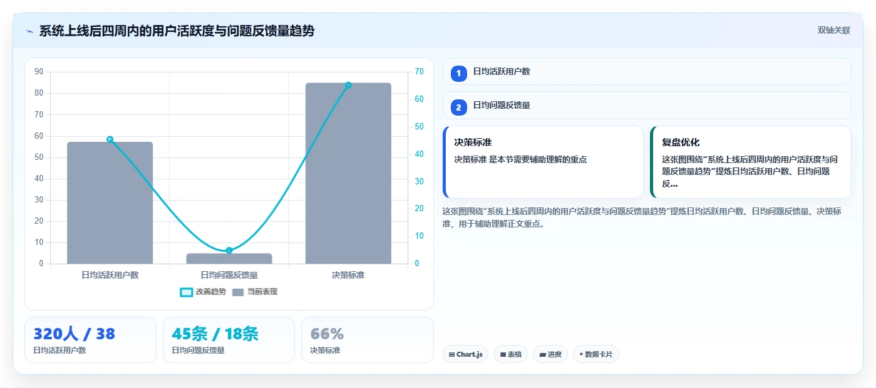Click the 66% stat card
This screenshot has height=388, width=876.
click(x=367, y=340)
